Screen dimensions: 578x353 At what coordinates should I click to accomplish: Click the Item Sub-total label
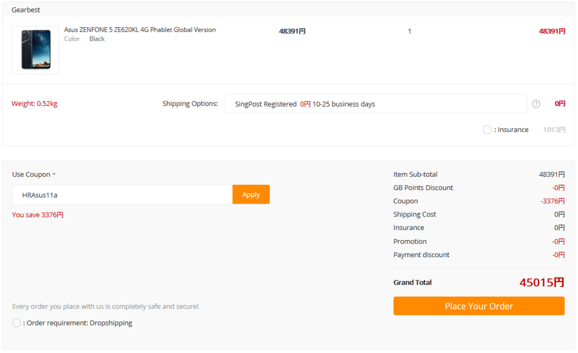pos(415,174)
